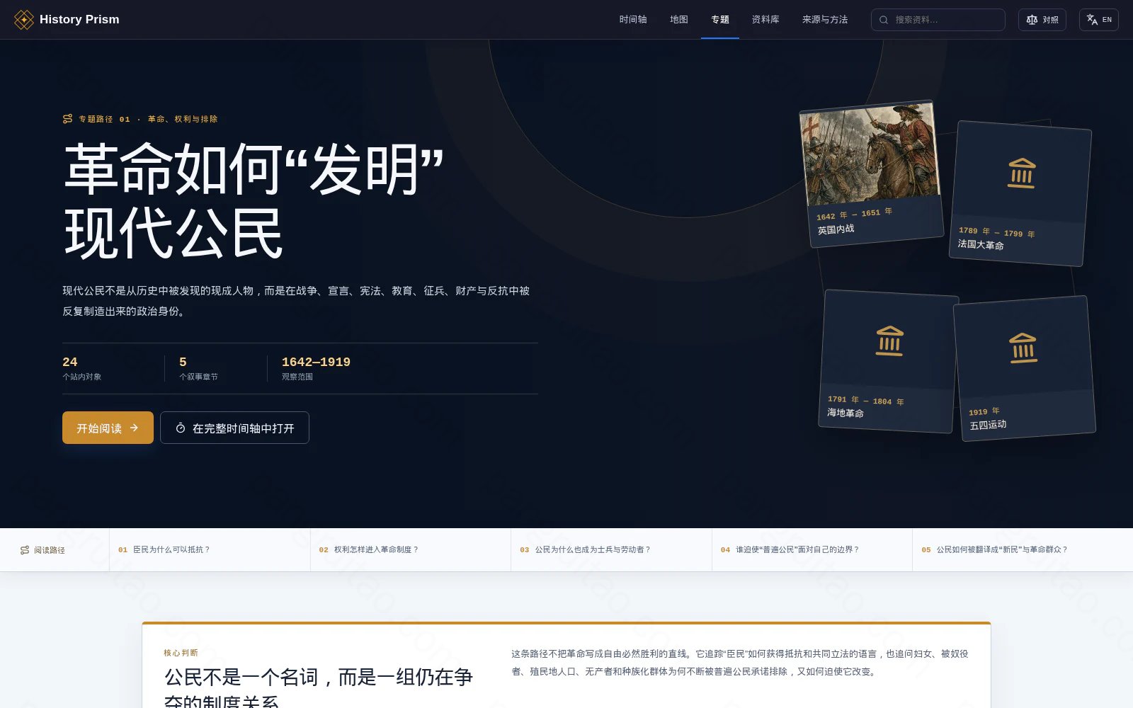Click the 1642 年 – 1651 年 date text
Image resolution: width=1133 pixels, height=708 pixels.
click(x=855, y=214)
